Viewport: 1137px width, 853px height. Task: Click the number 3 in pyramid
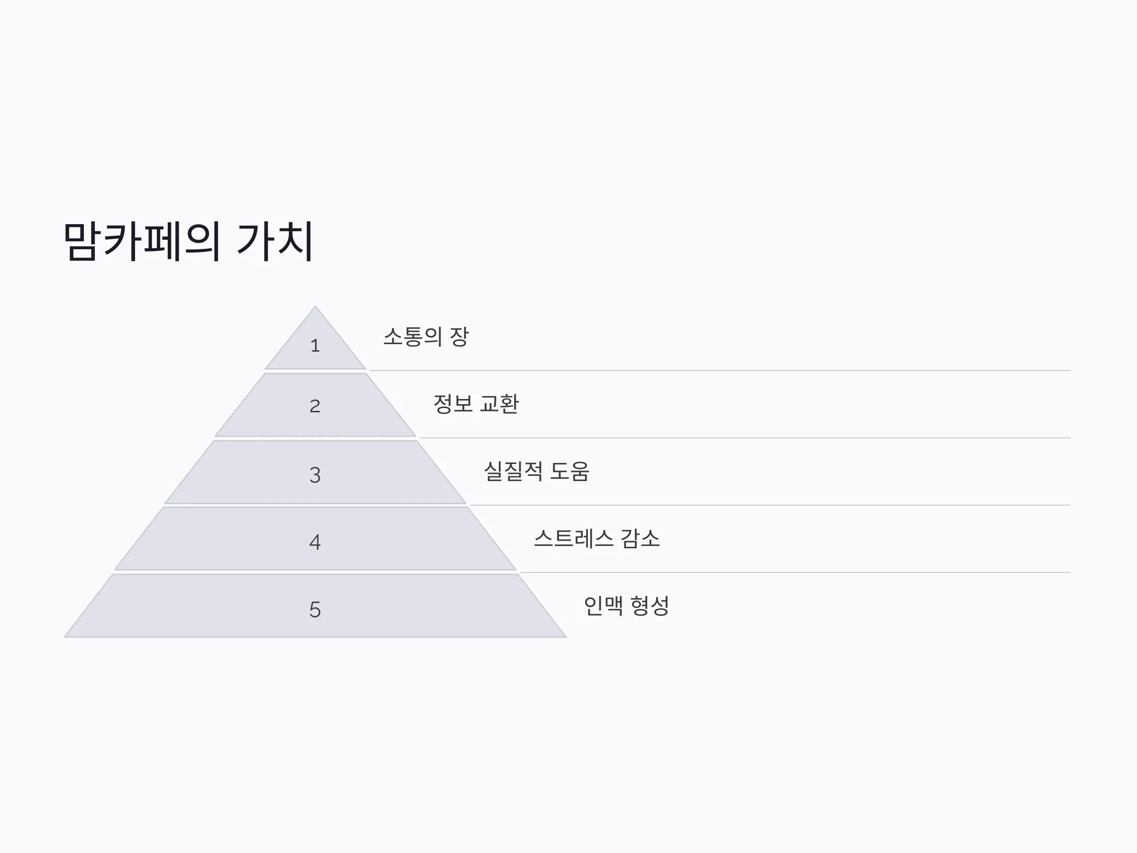click(315, 475)
